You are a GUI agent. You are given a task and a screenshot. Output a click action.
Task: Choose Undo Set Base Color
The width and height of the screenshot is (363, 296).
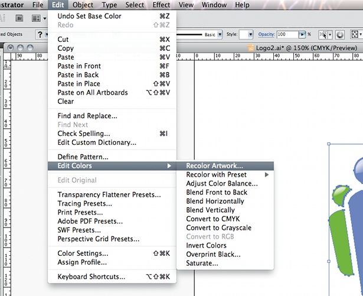coord(112,16)
